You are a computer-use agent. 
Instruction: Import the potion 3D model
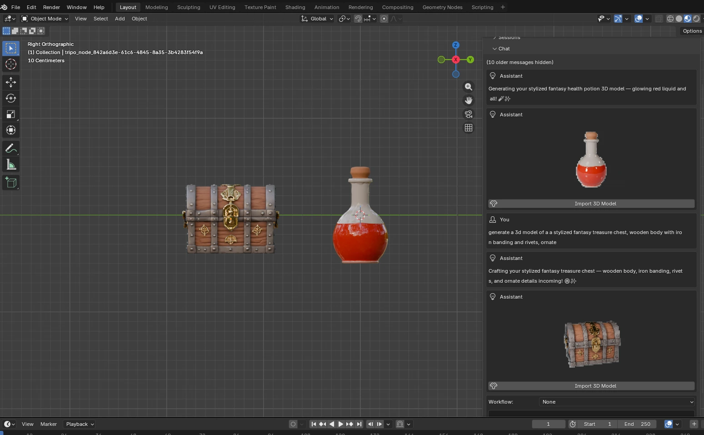pyautogui.click(x=591, y=204)
